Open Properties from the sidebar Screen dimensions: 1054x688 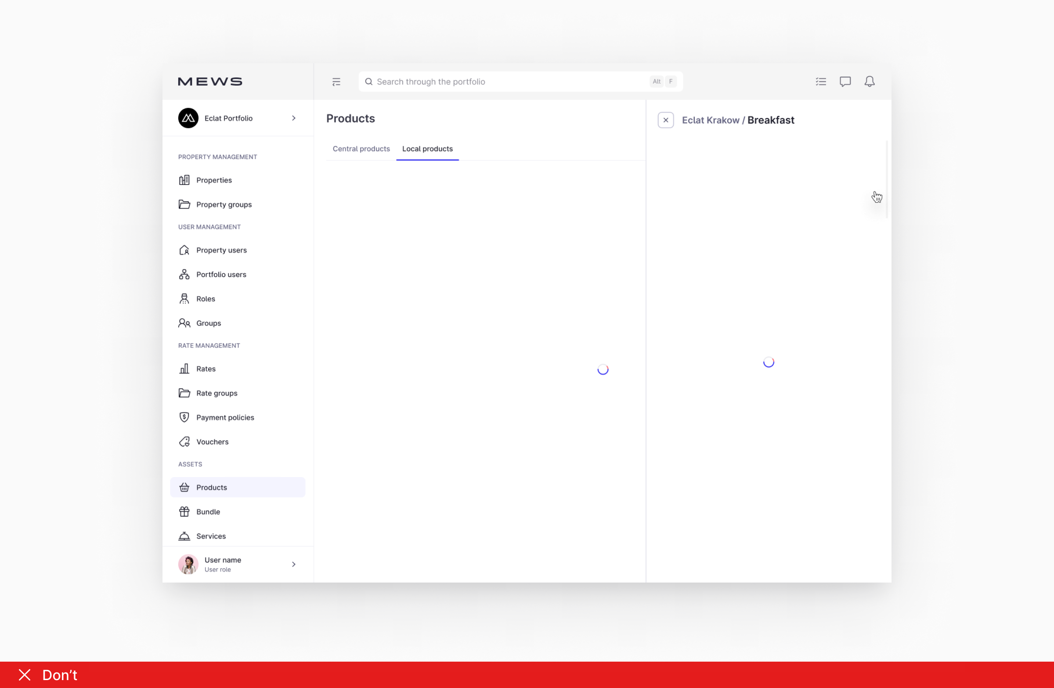click(x=214, y=180)
